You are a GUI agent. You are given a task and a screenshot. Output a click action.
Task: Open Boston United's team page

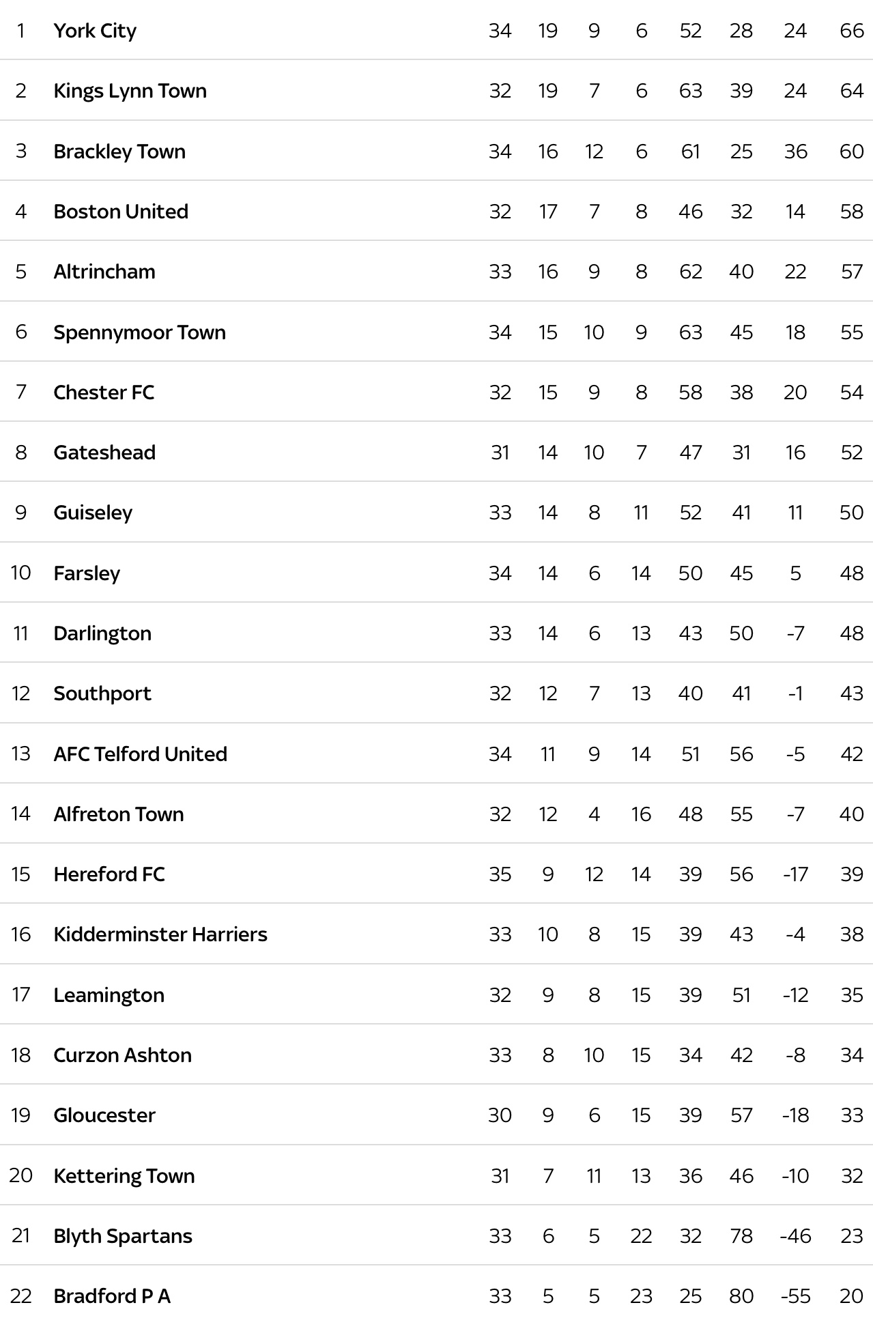click(121, 212)
